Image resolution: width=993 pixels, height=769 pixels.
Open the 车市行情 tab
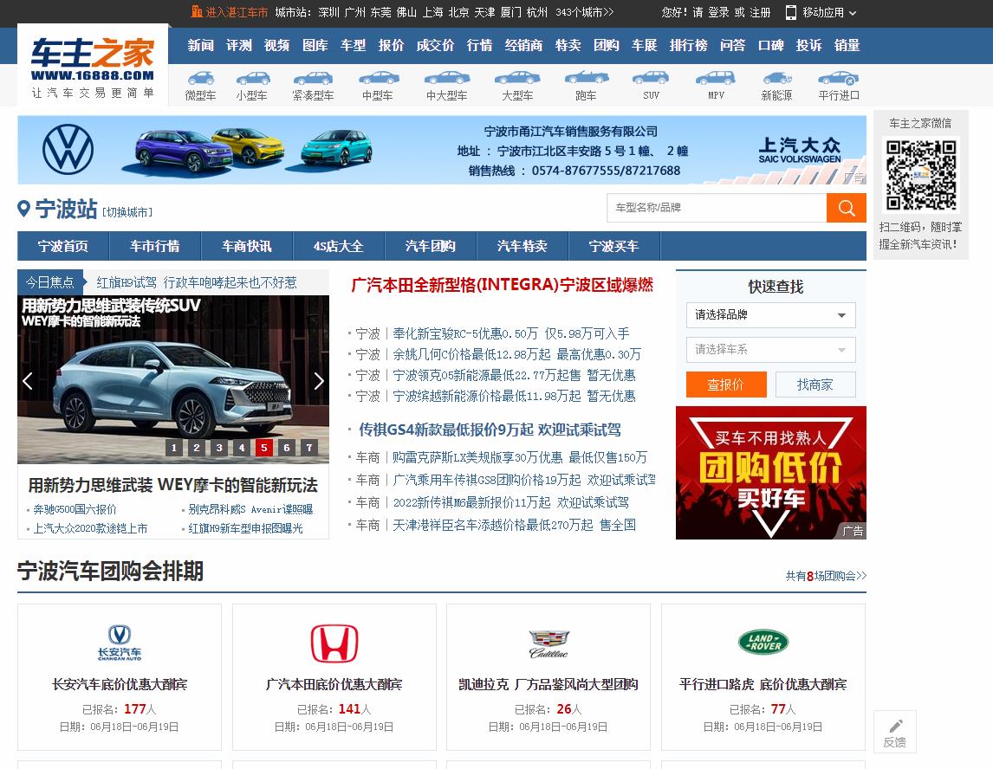coord(155,246)
